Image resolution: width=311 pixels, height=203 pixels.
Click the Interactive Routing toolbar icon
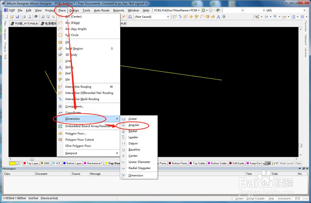pos(174,17)
